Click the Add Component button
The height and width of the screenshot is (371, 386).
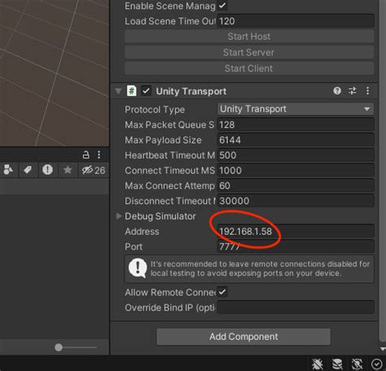coord(243,337)
